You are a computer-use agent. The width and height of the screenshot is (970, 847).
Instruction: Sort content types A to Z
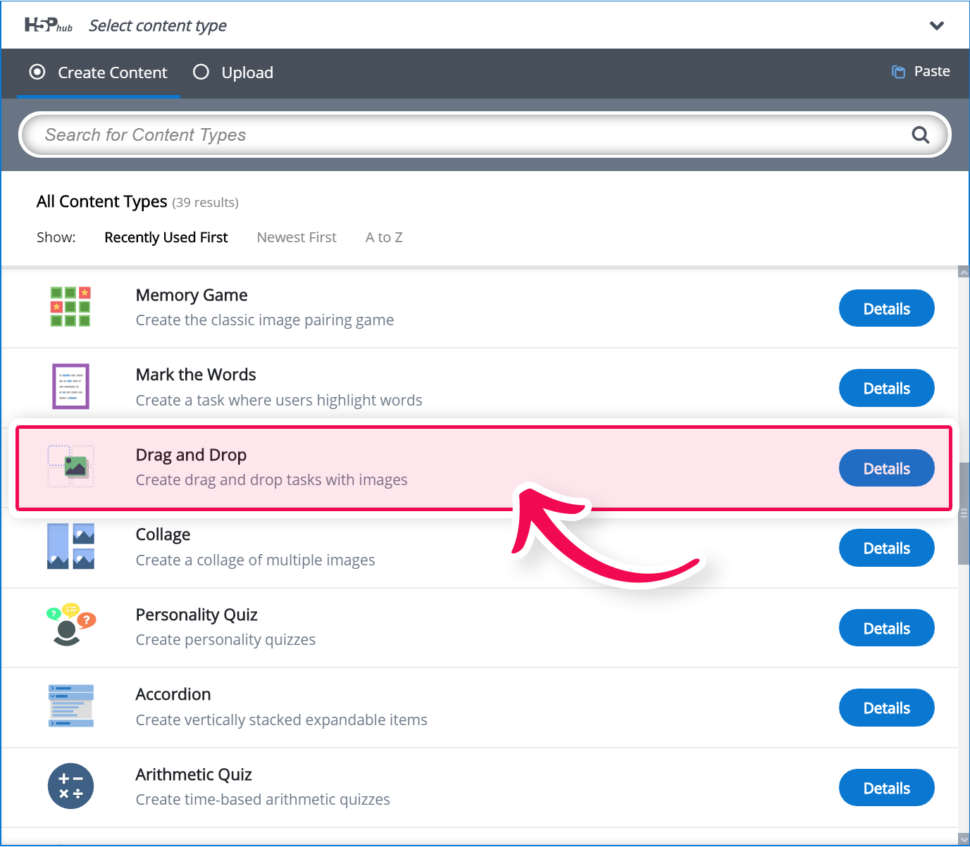(x=384, y=237)
